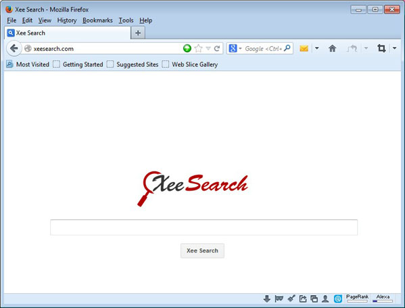Click the Firefox logo in title bar
Screen dimensions: 405x308
point(9,9)
